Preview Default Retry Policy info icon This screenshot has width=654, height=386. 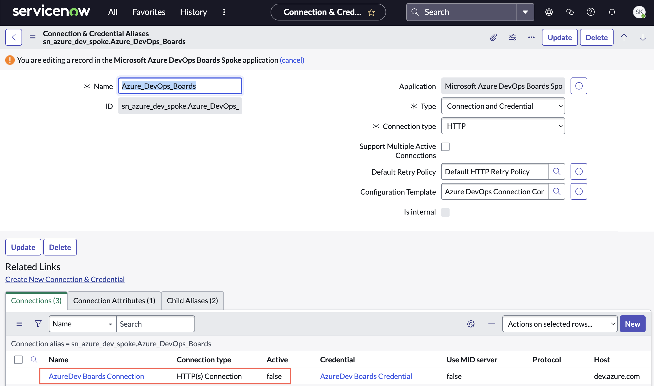[579, 171]
